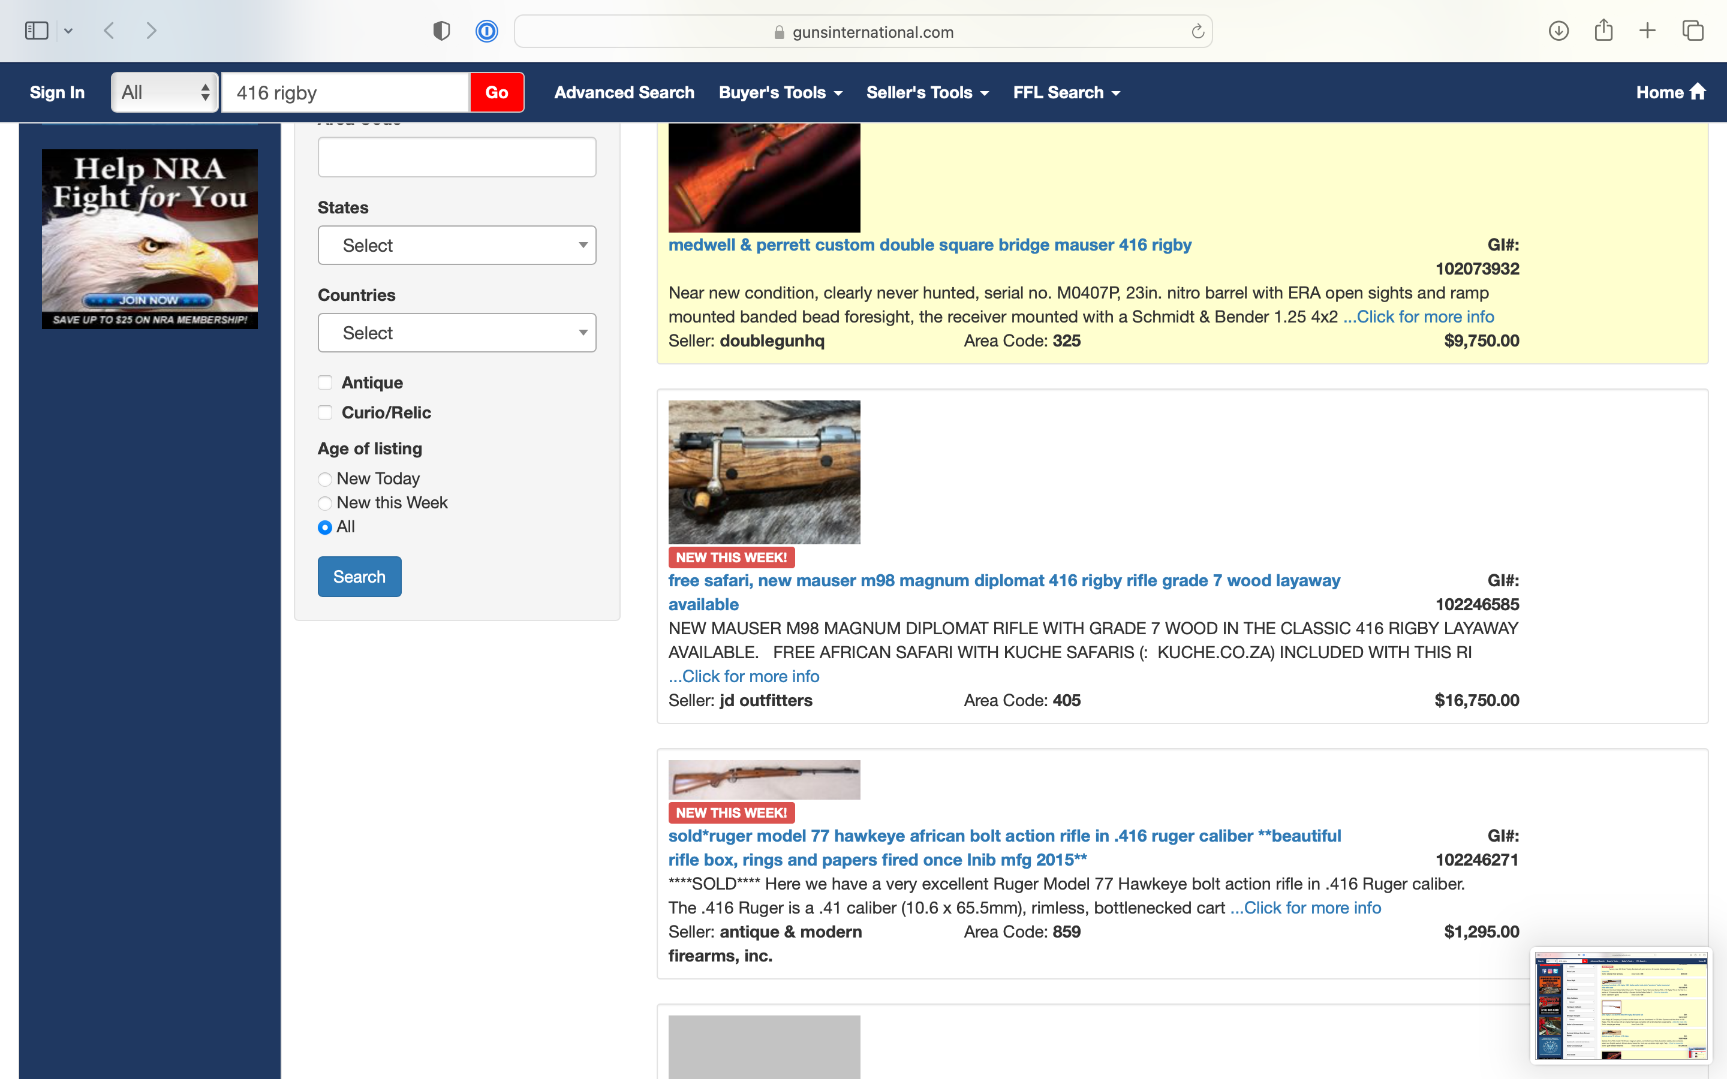This screenshot has width=1727, height=1079.
Task: Click GI number 102246271
Action: [x=1477, y=860]
